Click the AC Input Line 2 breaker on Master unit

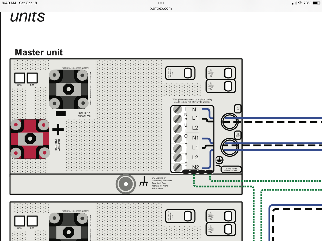tap(221, 86)
